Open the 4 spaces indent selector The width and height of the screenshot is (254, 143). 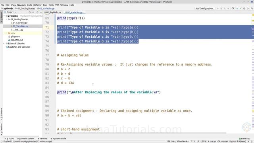(212, 141)
